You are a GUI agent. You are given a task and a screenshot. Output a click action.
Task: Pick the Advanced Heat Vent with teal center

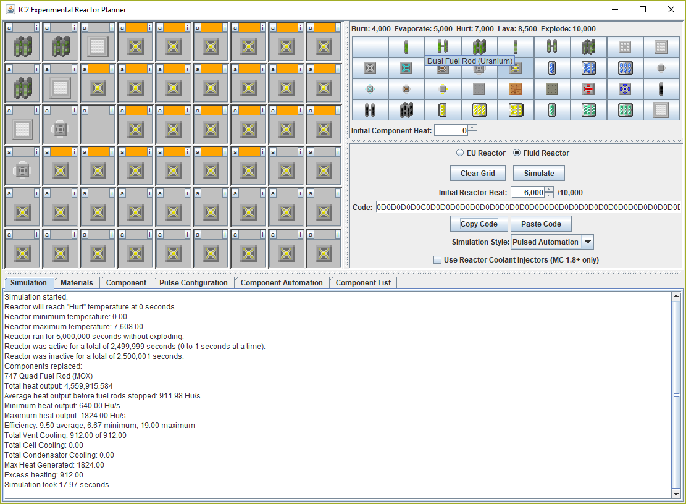406,68
